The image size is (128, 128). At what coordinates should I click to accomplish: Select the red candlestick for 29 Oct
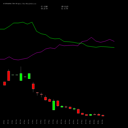5,83
